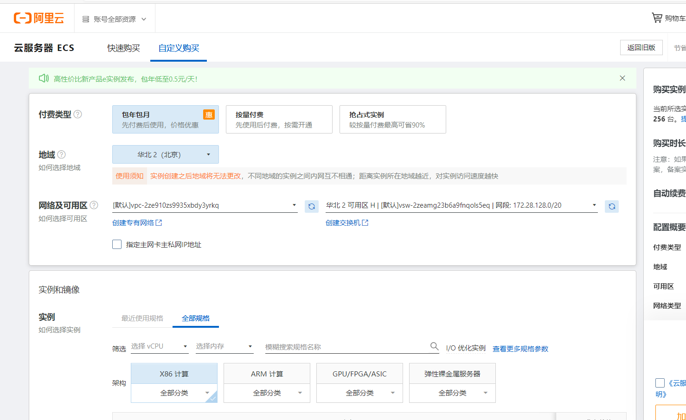Open region dropdown 华北 2 (北京)
This screenshot has height=420, width=686.
point(166,154)
